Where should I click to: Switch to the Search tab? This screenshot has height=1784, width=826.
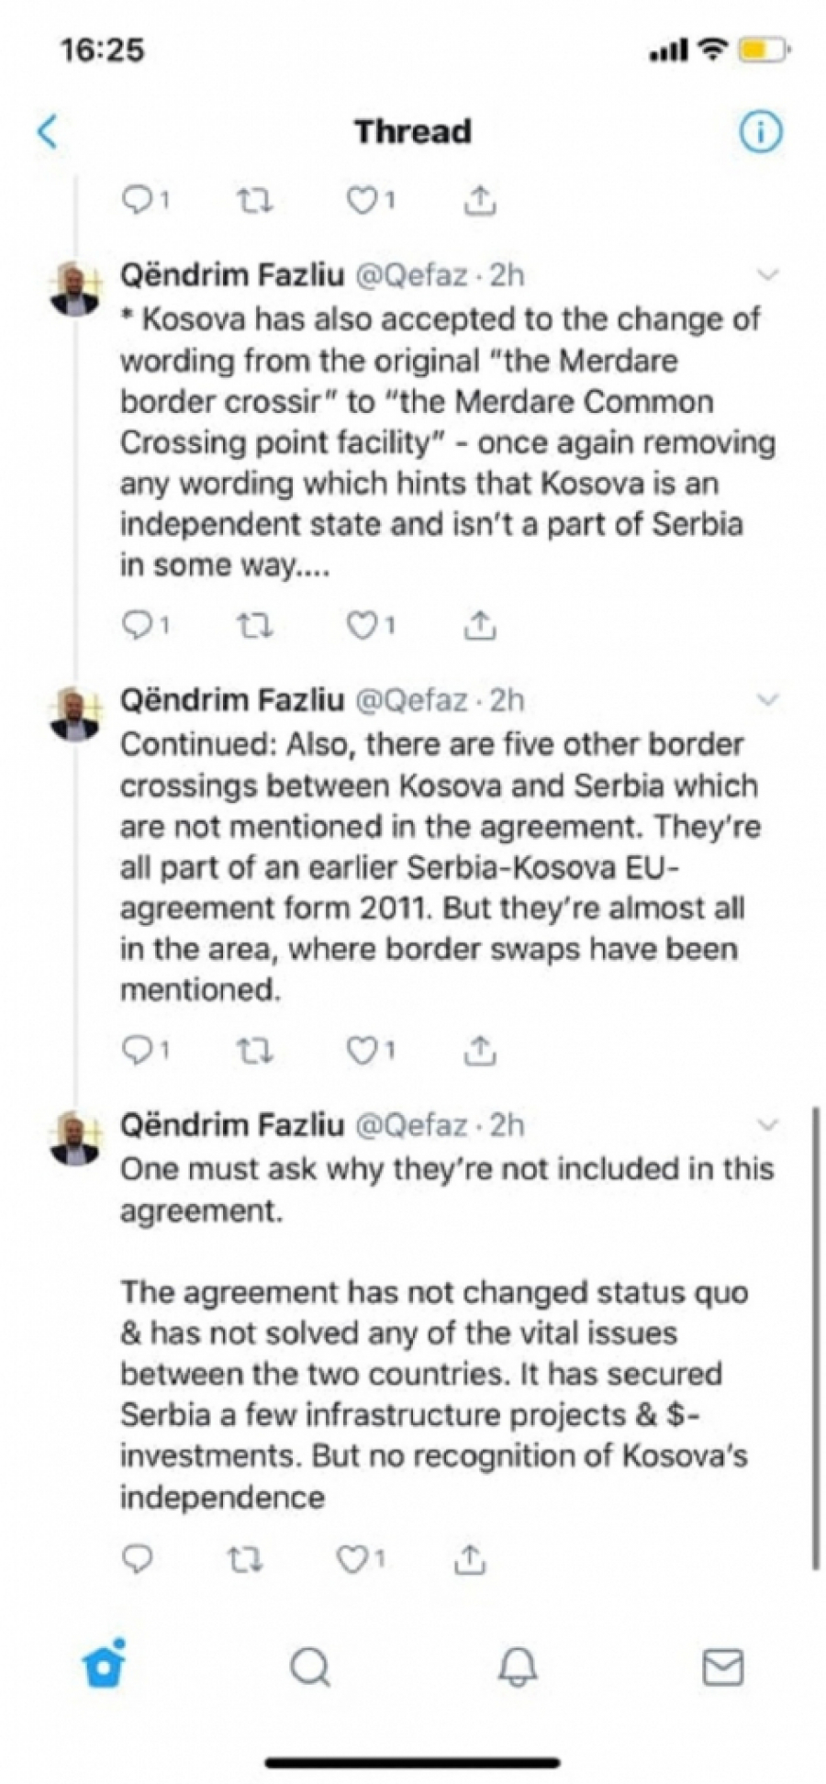pos(310,1666)
